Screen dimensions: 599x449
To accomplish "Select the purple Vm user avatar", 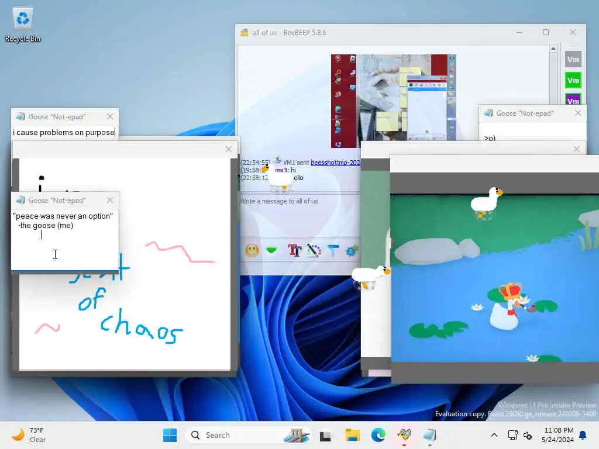I will [x=573, y=99].
